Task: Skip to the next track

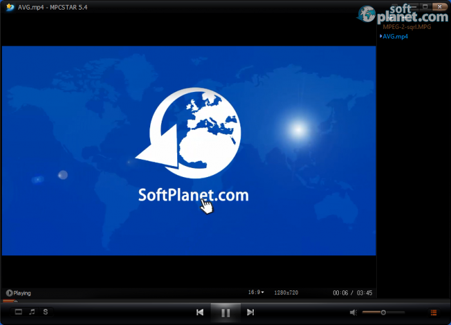Action: 251,312
